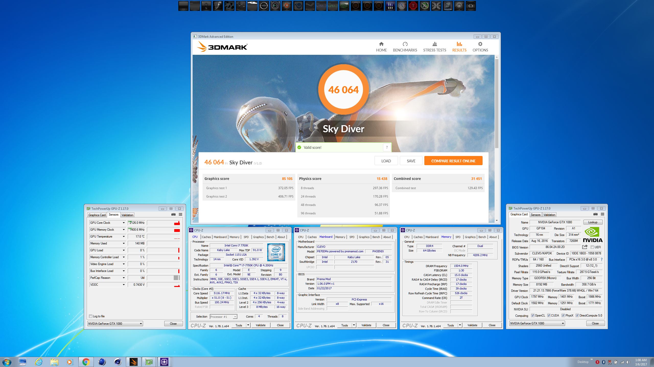
Task: Open the Benchmarks gauge icon
Action: pyautogui.click(x=405, y=44)
